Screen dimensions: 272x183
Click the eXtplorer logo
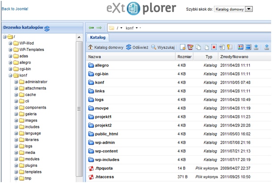click(x=141, y=8)
